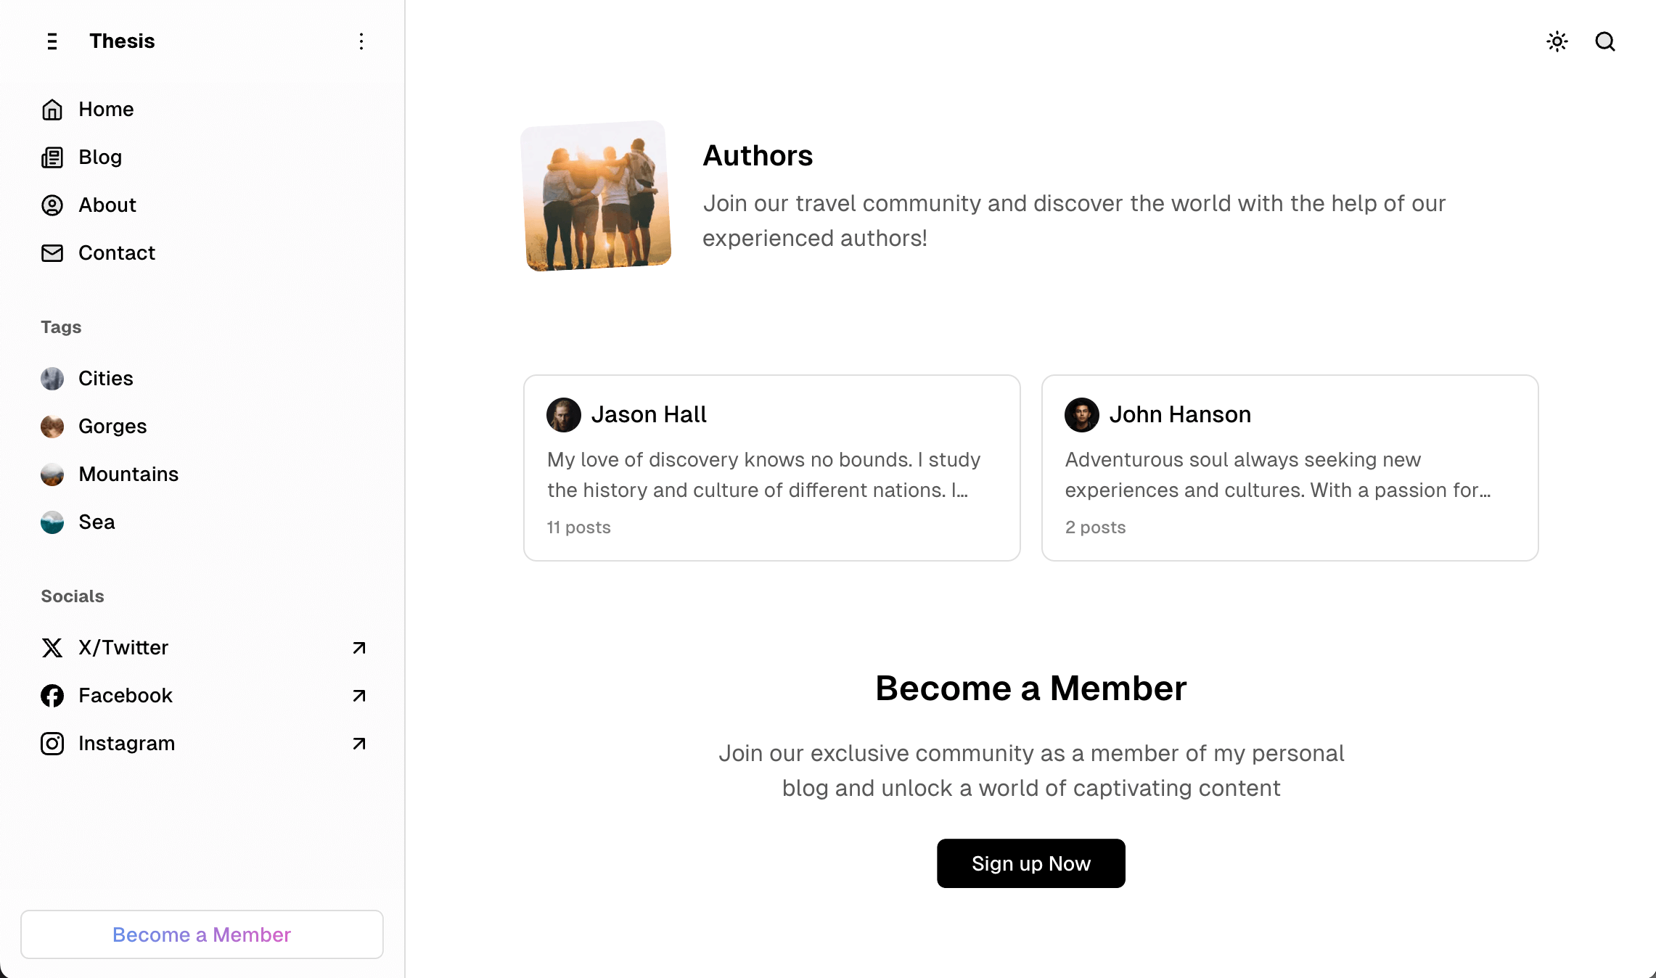This screenshot has width=1656, height=978.
Task: Open the X/Twitter social icon
Action: coord(52,648)
